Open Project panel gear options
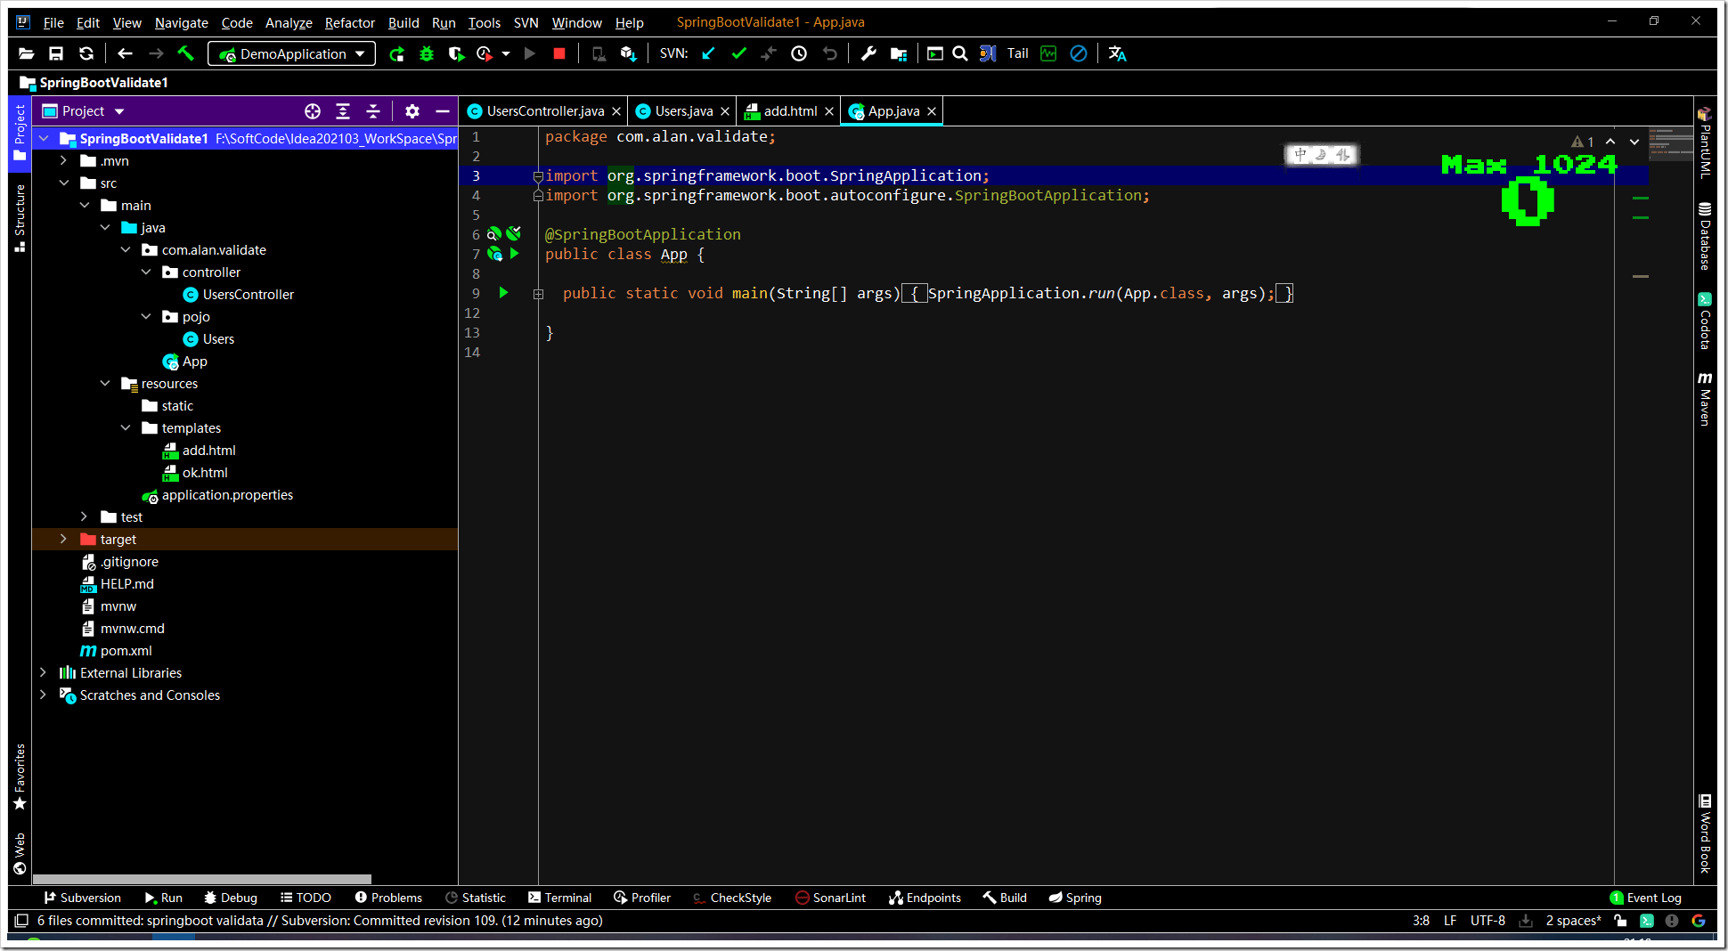 click(412, 111)
